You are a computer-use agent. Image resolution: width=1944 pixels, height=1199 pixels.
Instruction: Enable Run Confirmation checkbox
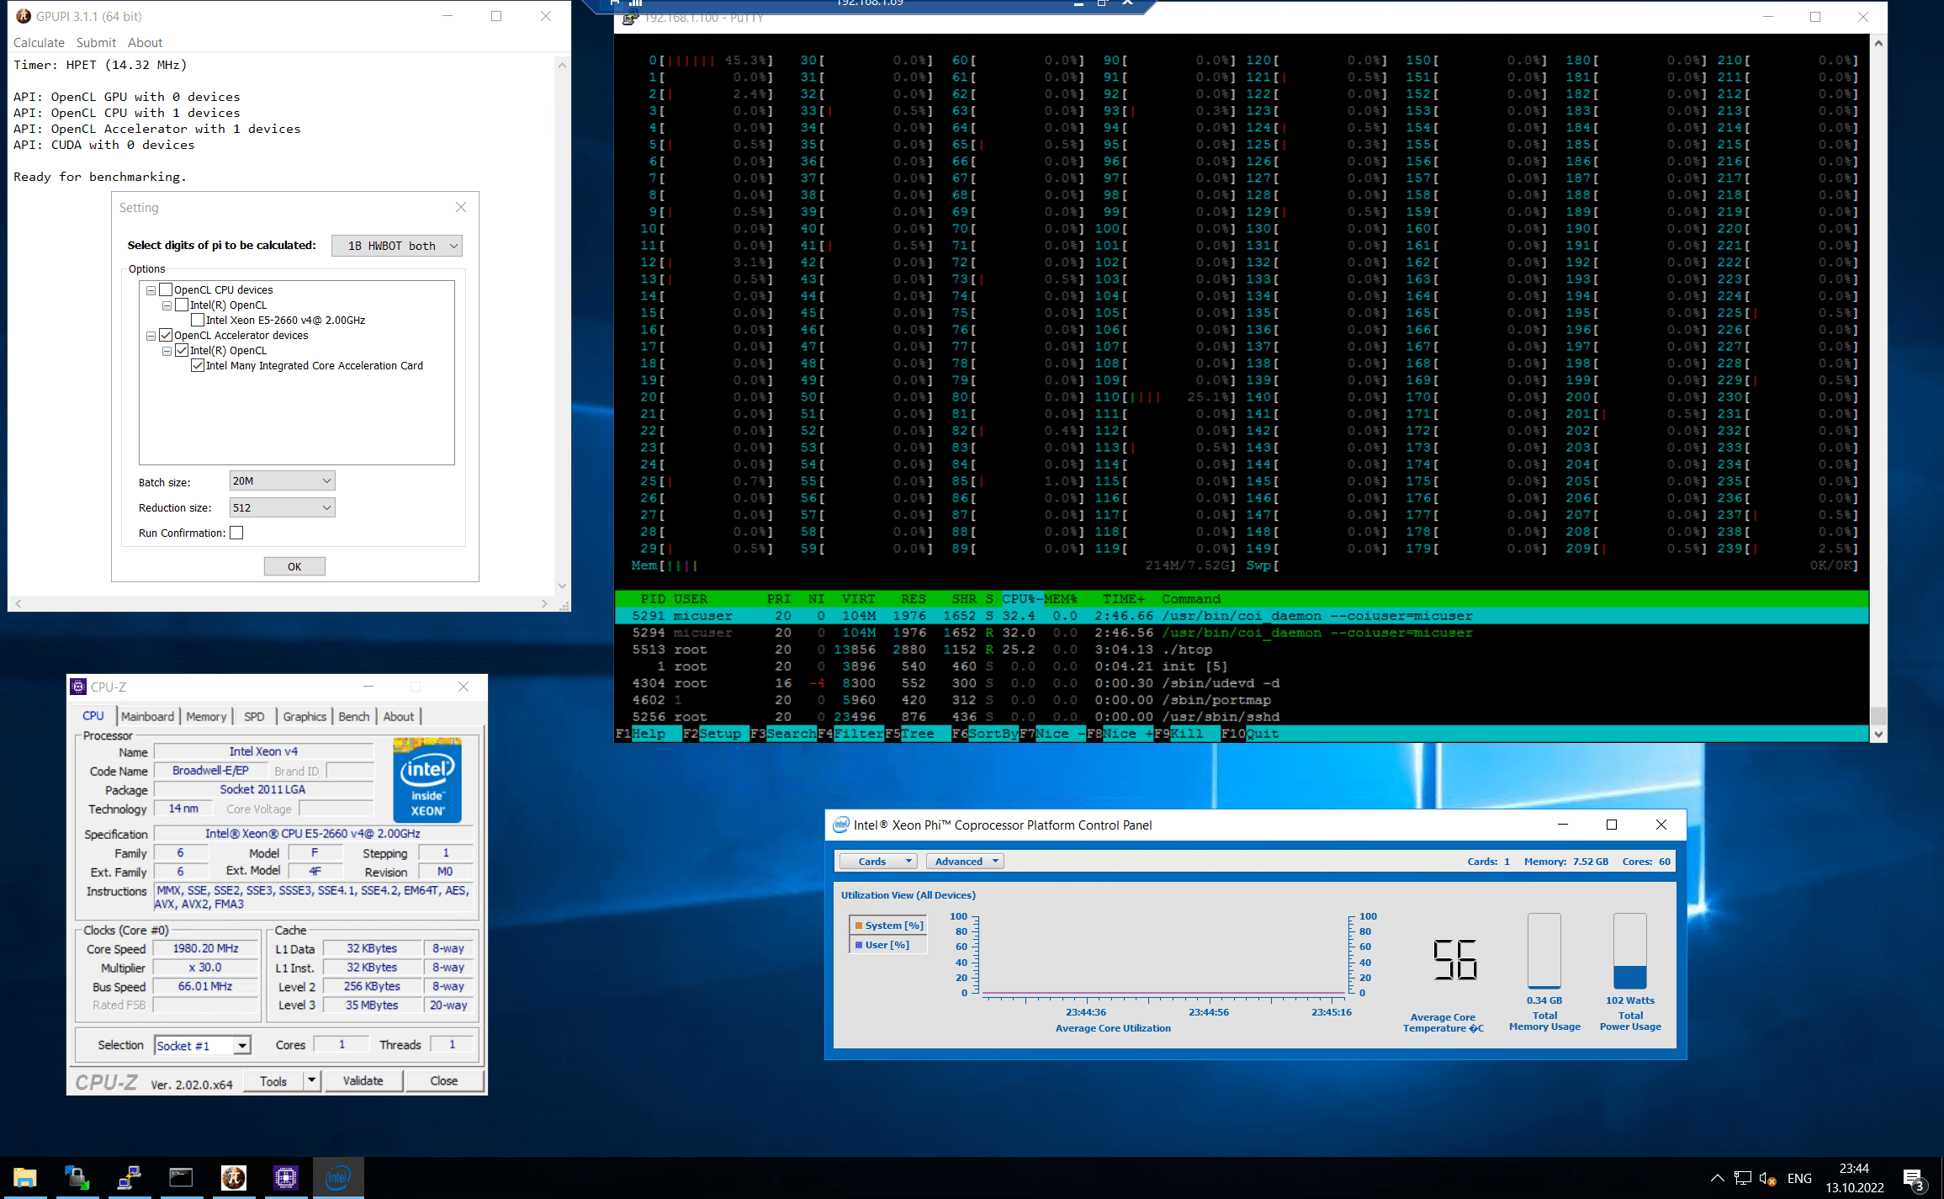pos(236,533)
